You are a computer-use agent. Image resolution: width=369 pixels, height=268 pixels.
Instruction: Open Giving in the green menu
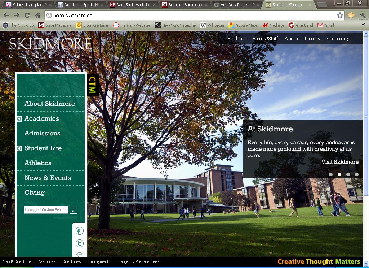(35, 193)
